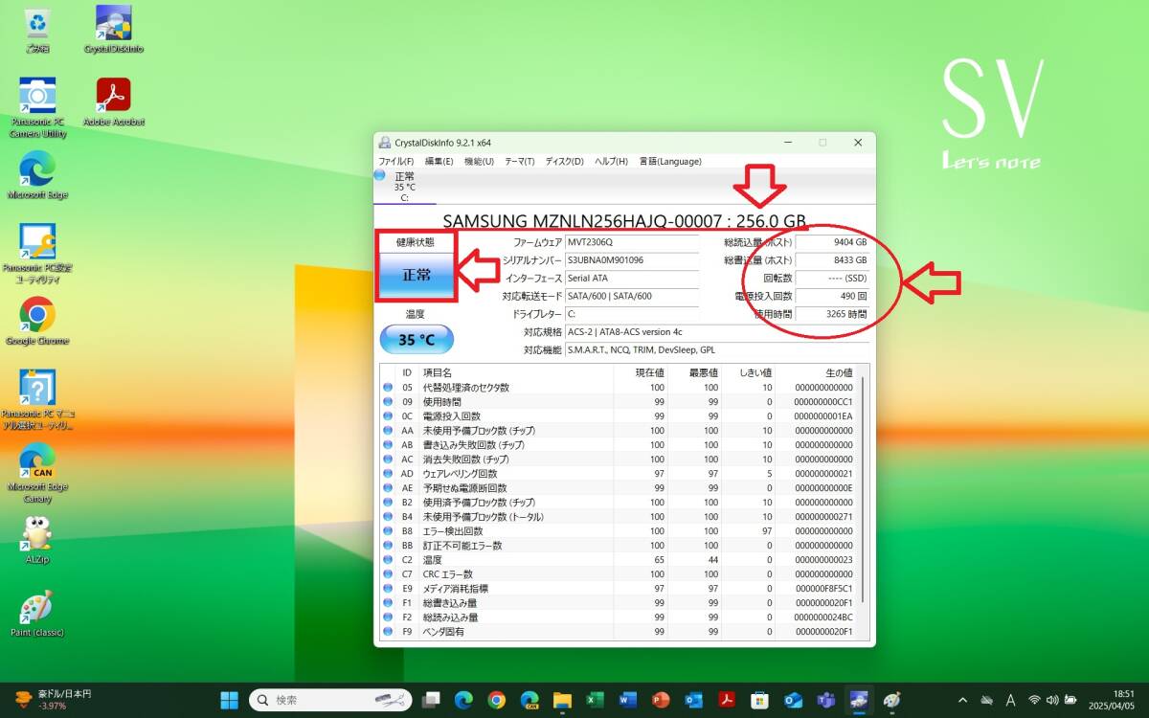Viewport: 1149px width, 718px height.
Task: Click the 490 回 power-on count value
Action: (x=832, y=297)
